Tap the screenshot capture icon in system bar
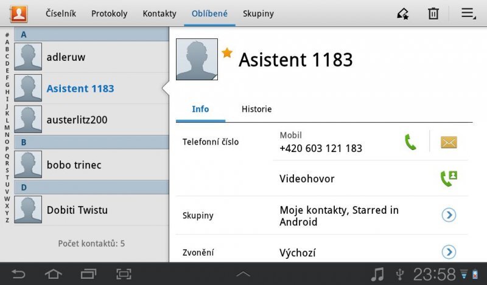This screenshot has width=487, height=285. [124, 274]
